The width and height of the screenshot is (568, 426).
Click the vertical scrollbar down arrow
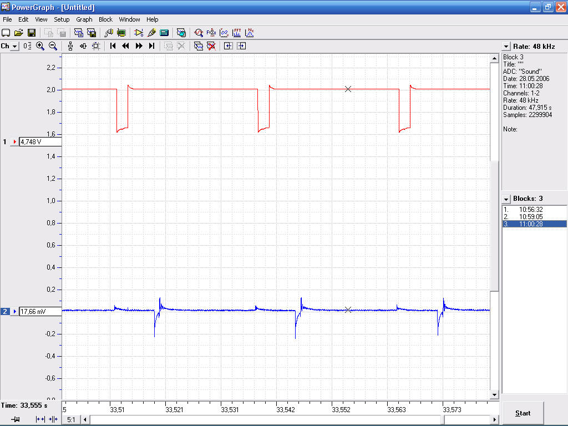[x=494, y=394]
